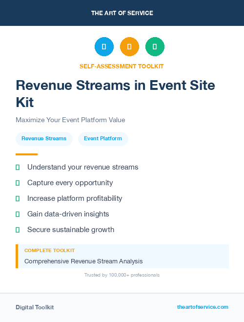The image size is (244, 322).
Task: Click the Self-Assessment Toolkit label
Action: pyautogui.click(x=122, y=66)
